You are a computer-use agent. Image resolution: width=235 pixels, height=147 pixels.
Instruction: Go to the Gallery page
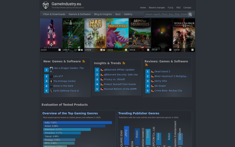pos(128,14)
